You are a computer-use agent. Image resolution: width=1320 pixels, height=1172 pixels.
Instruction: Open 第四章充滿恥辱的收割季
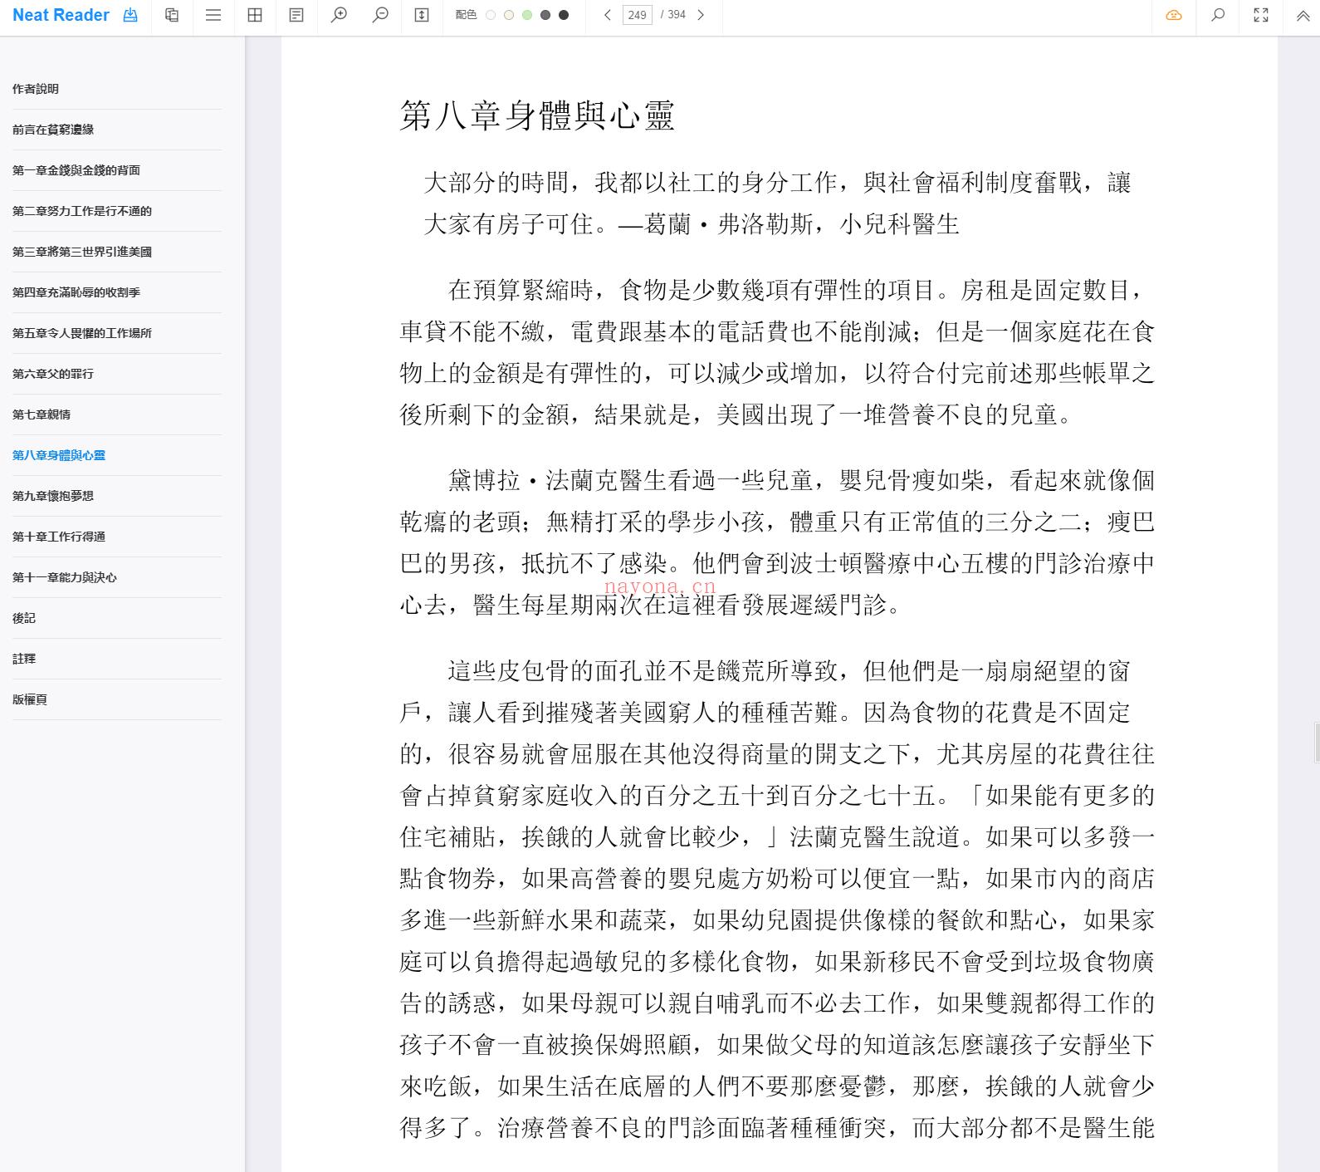point(76,292)
